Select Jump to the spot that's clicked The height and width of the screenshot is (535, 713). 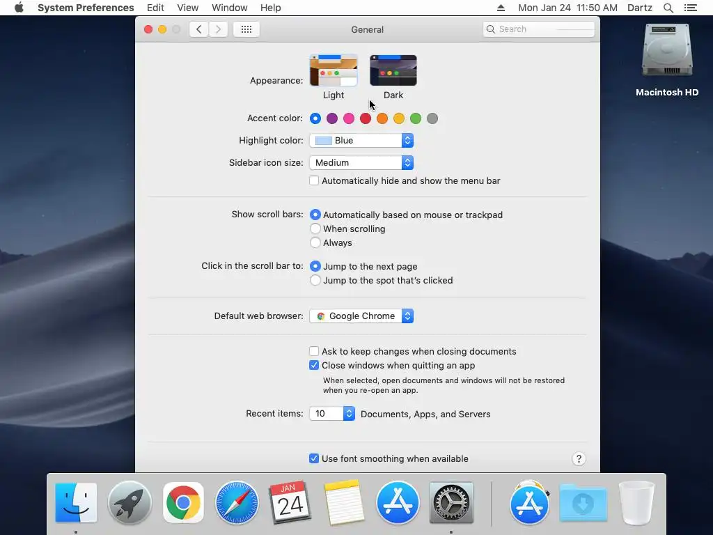(x=315, y=280)
